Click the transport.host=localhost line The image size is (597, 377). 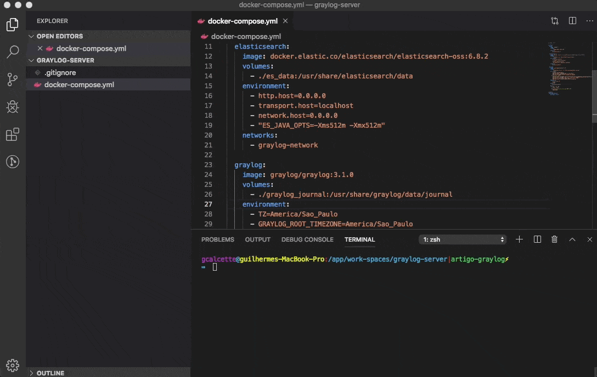pyautogui.click(x=306, y=106)
